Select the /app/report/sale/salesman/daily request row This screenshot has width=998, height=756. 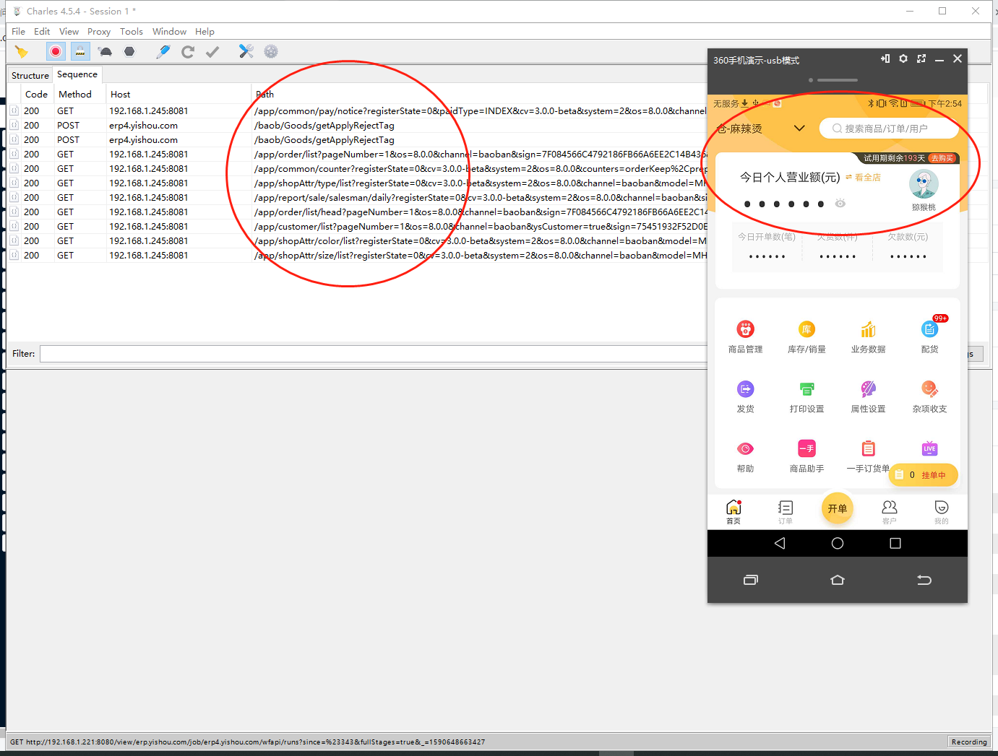tap(357, 198)
